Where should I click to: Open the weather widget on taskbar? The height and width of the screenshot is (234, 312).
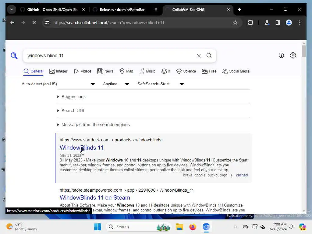pyautogui.click(x=22, y=227)
